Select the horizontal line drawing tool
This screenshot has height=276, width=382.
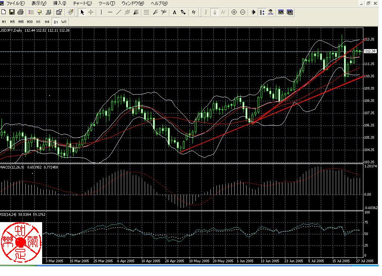tap(110, 12)
